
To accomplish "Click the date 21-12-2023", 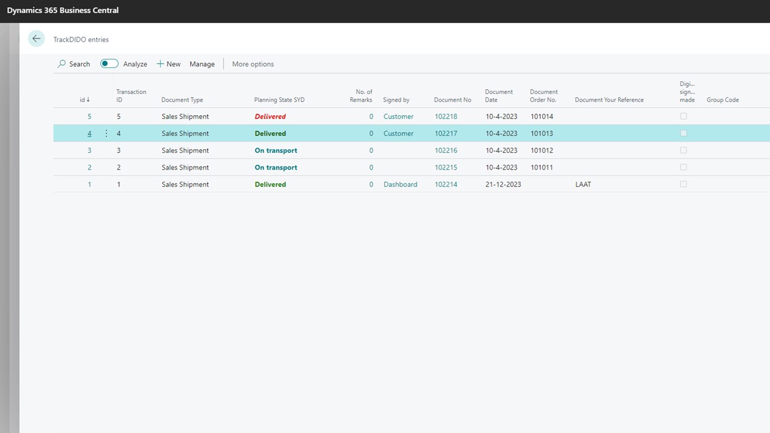I will [x=503, y=185].
